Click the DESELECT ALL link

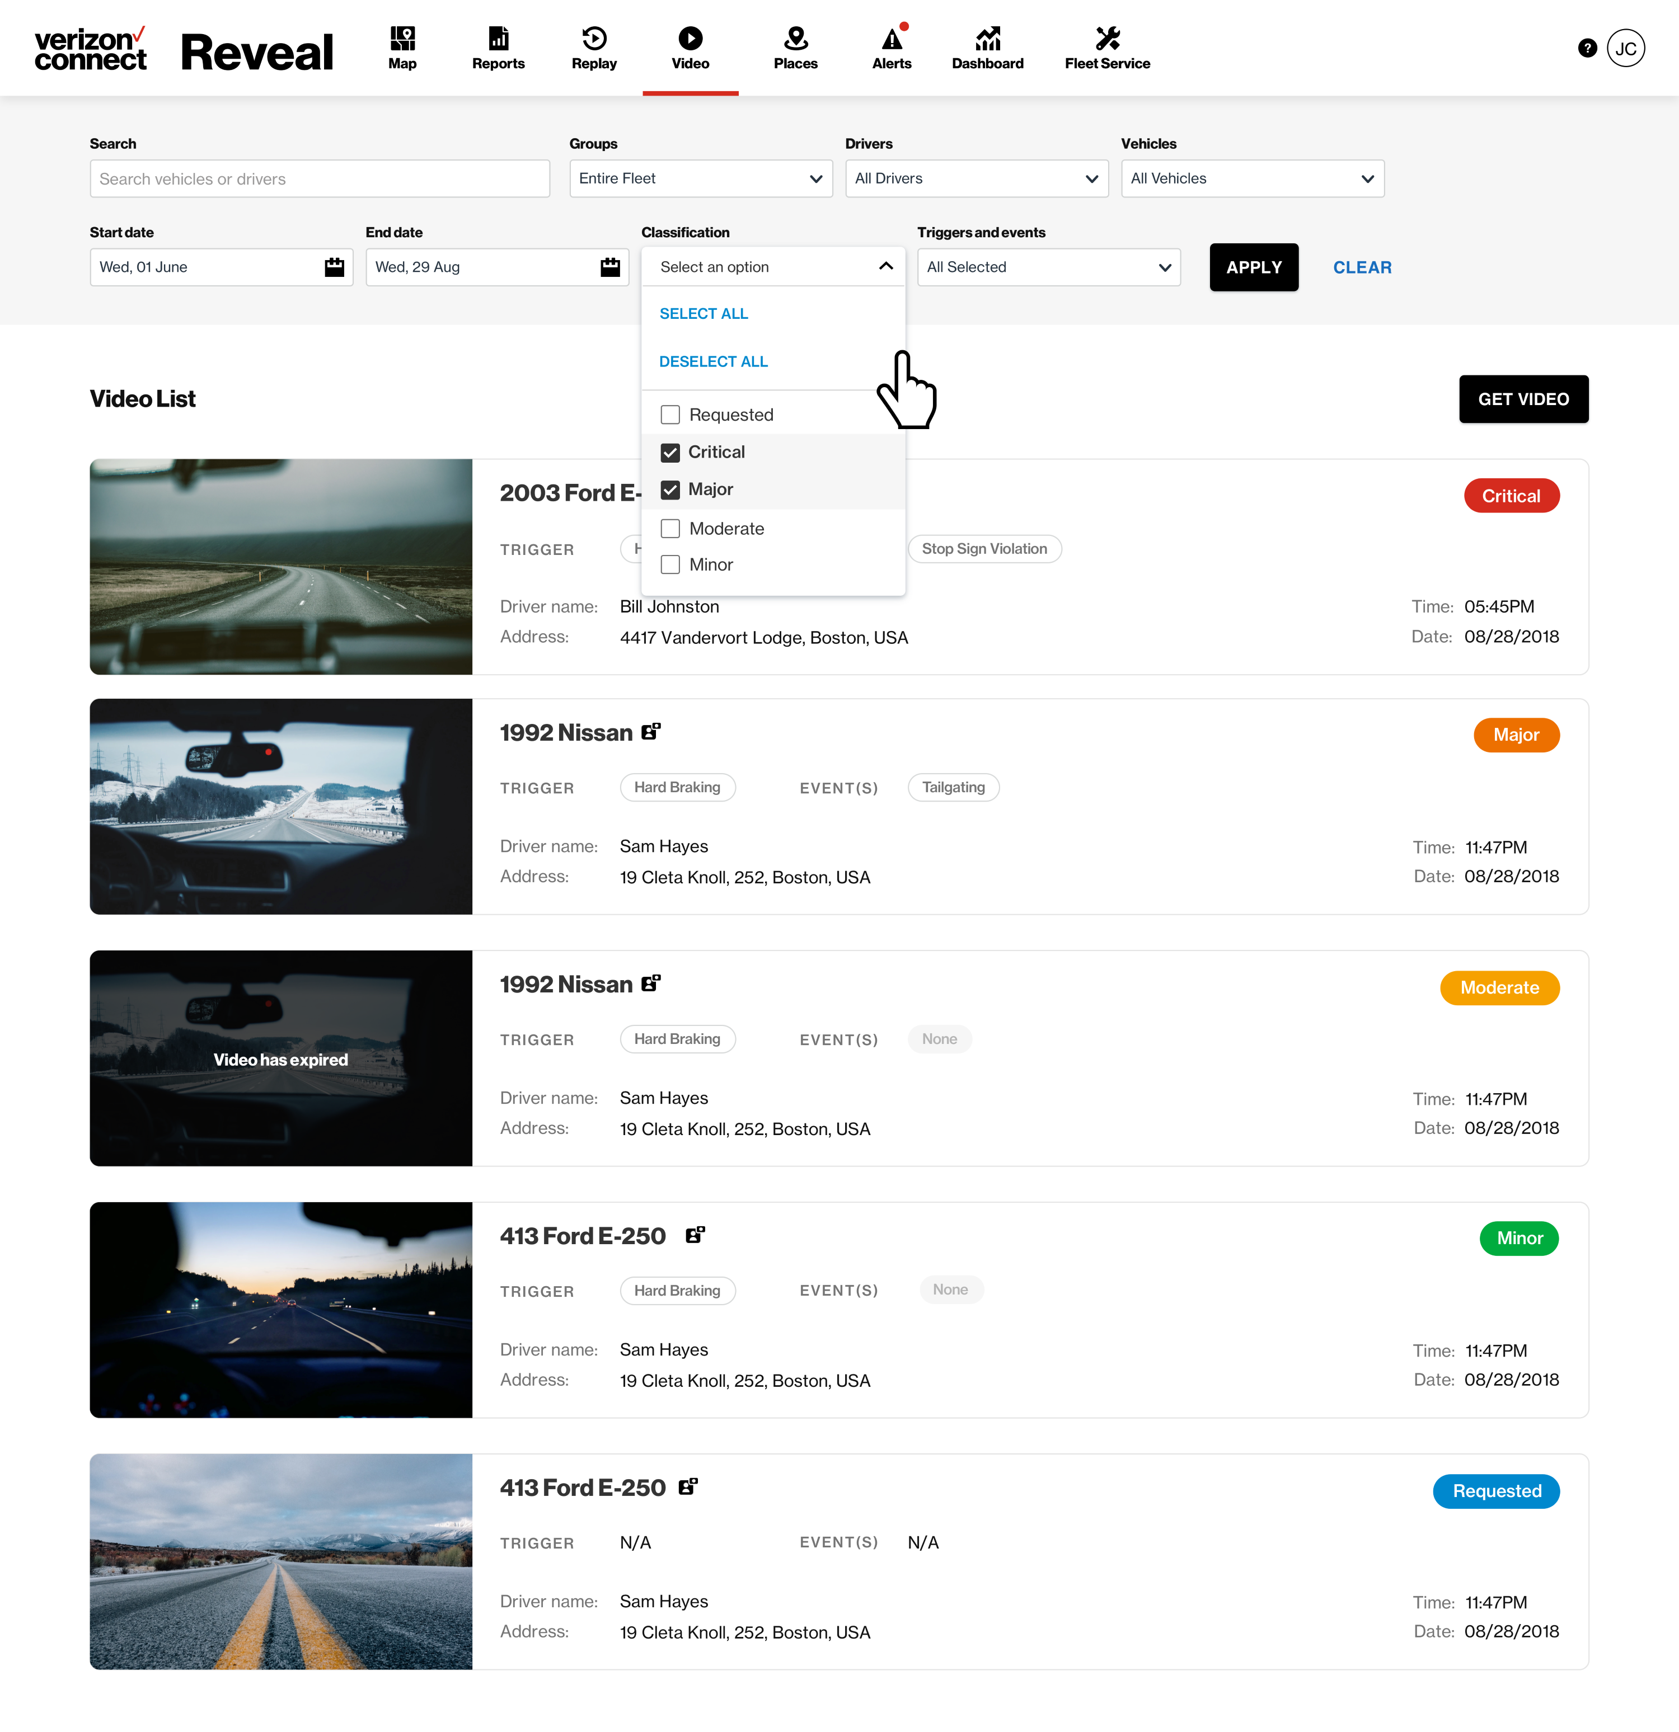pyautogui.click(x=712, y=361)
